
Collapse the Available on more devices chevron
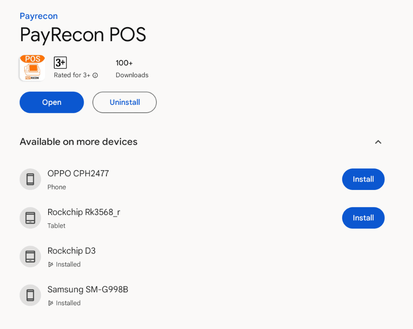[378, 142]
